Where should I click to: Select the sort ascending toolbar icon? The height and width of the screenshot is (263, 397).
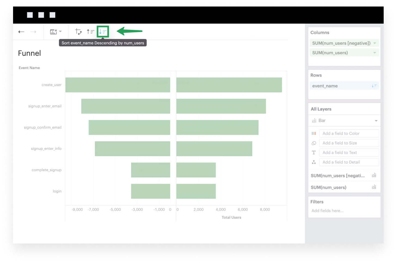click(91, 31)
